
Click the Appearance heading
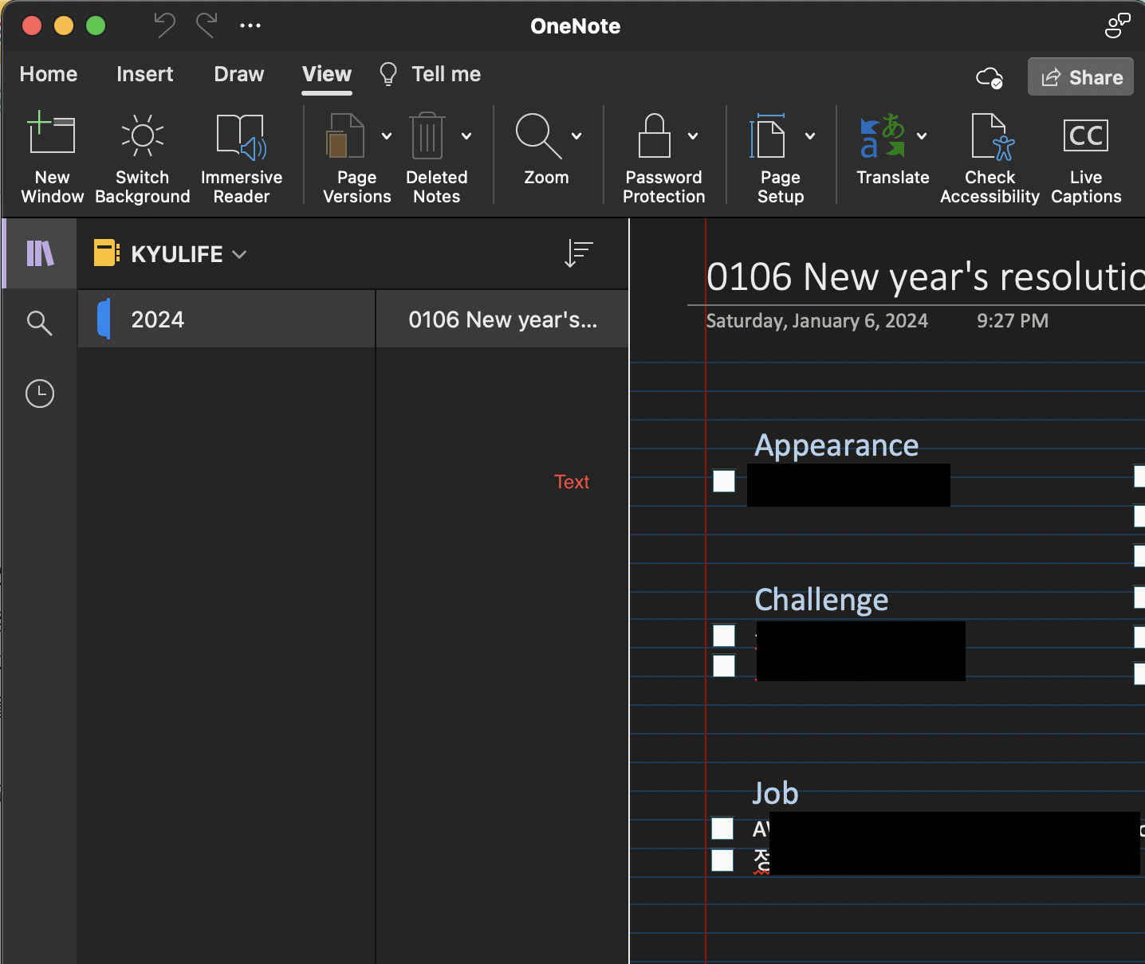pos(836,446)
